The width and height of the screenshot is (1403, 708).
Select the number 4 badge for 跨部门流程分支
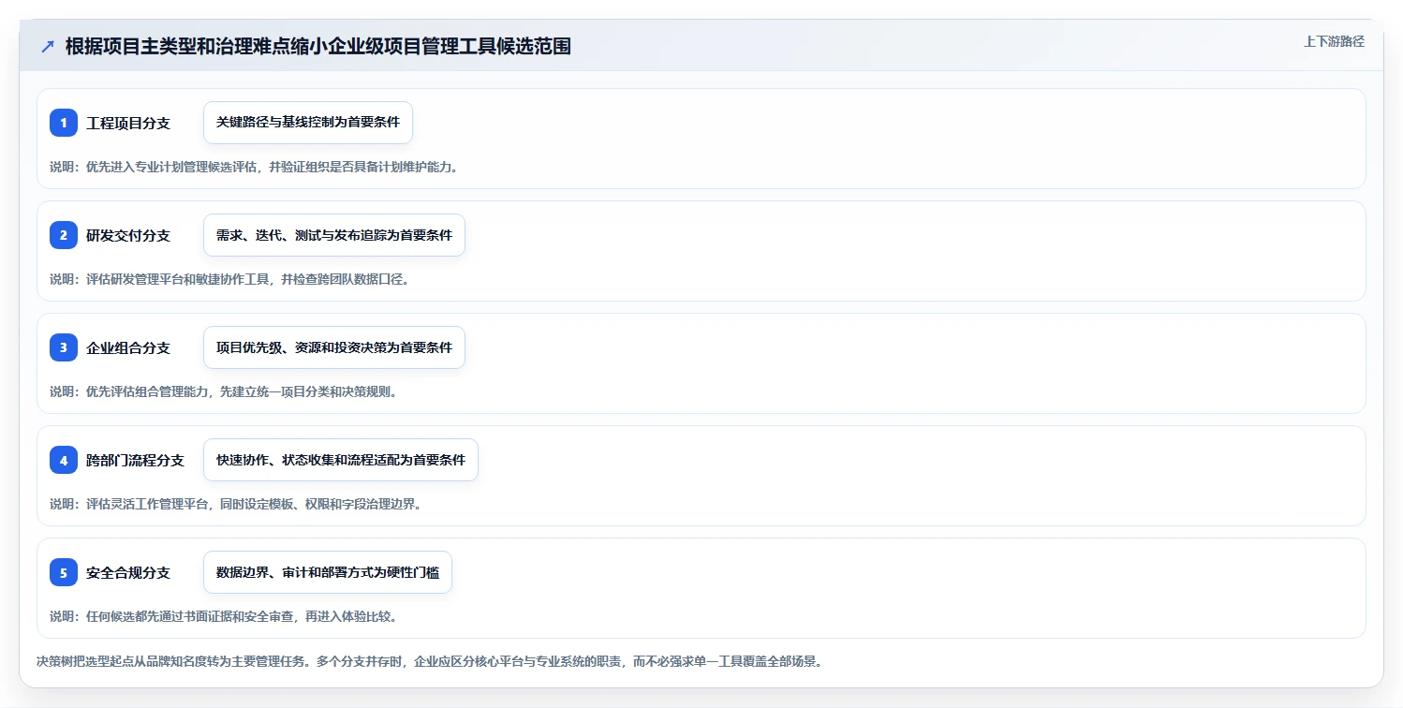(x=64, y=460)
